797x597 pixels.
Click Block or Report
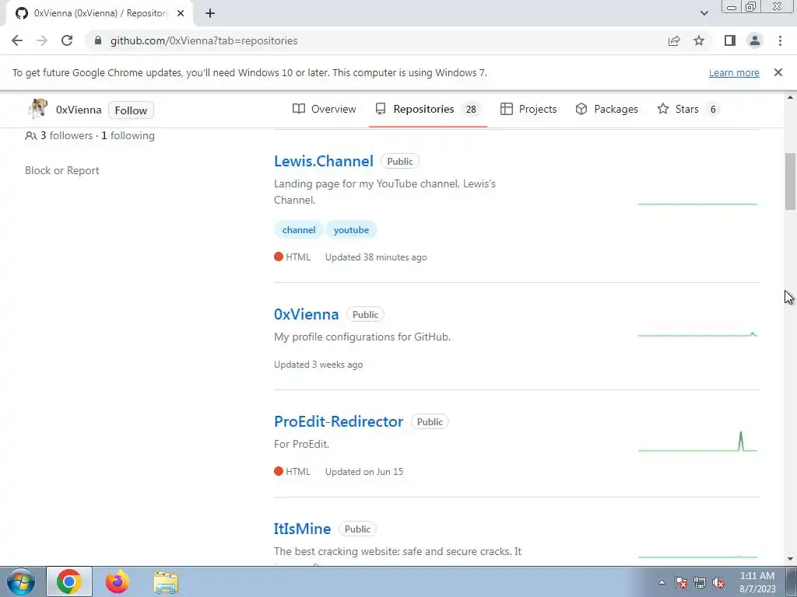point(62,170)
